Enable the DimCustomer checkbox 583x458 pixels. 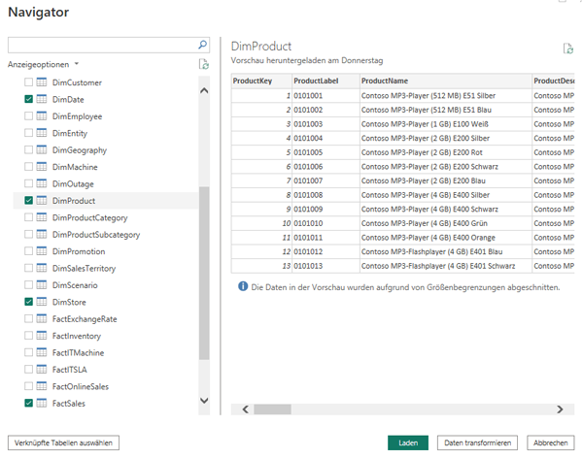tap(28, 82)
